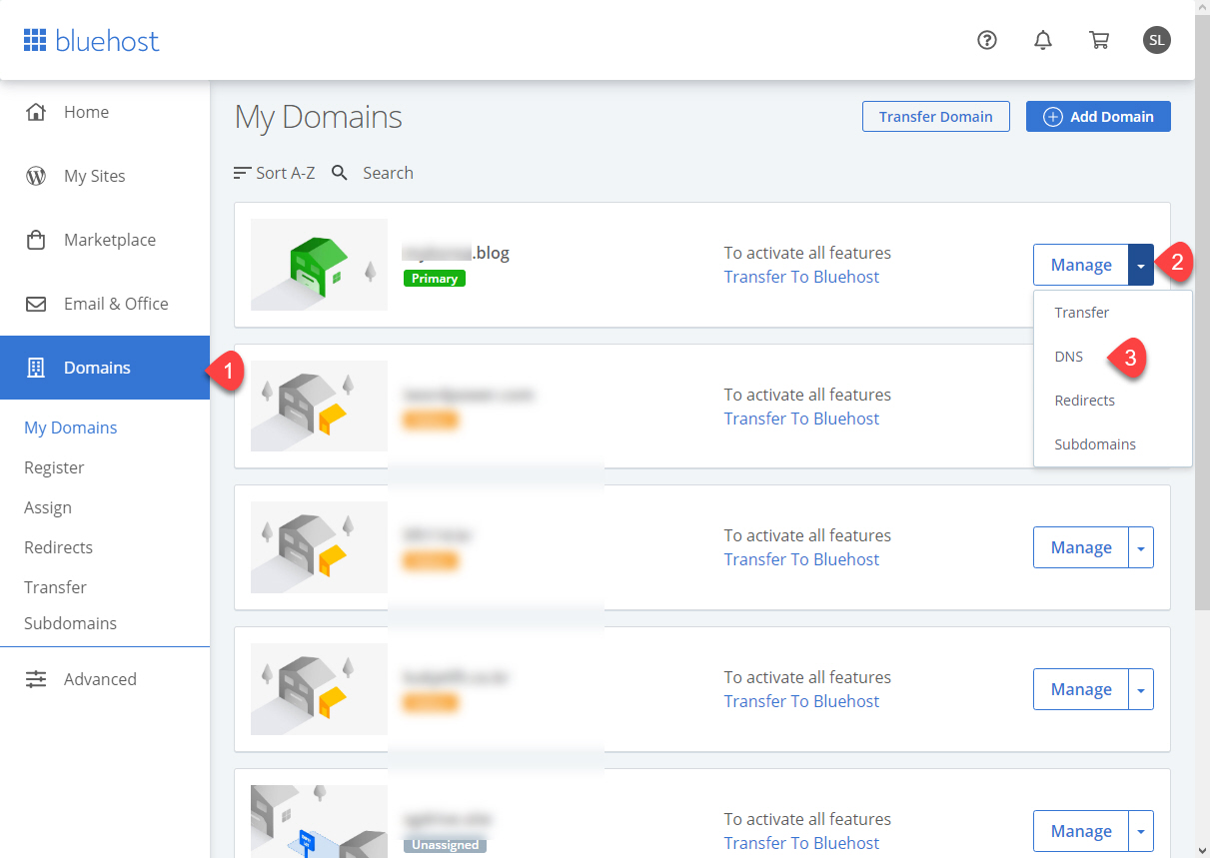Click the Email & Office envelope icon
Screen dimensions: 1210x858
point(36,304)
